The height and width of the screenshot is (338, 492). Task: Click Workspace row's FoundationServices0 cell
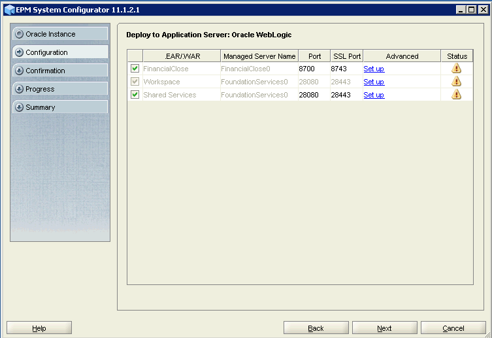(259, 82)
